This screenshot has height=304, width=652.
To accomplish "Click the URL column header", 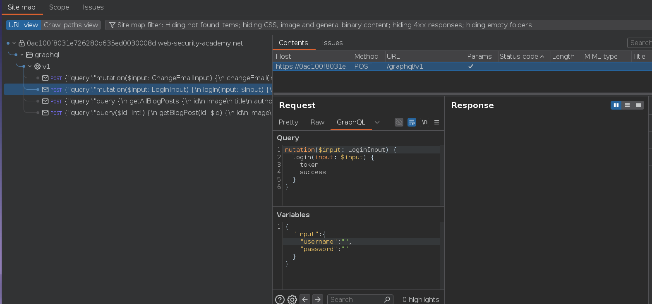I will click(425, 56).
